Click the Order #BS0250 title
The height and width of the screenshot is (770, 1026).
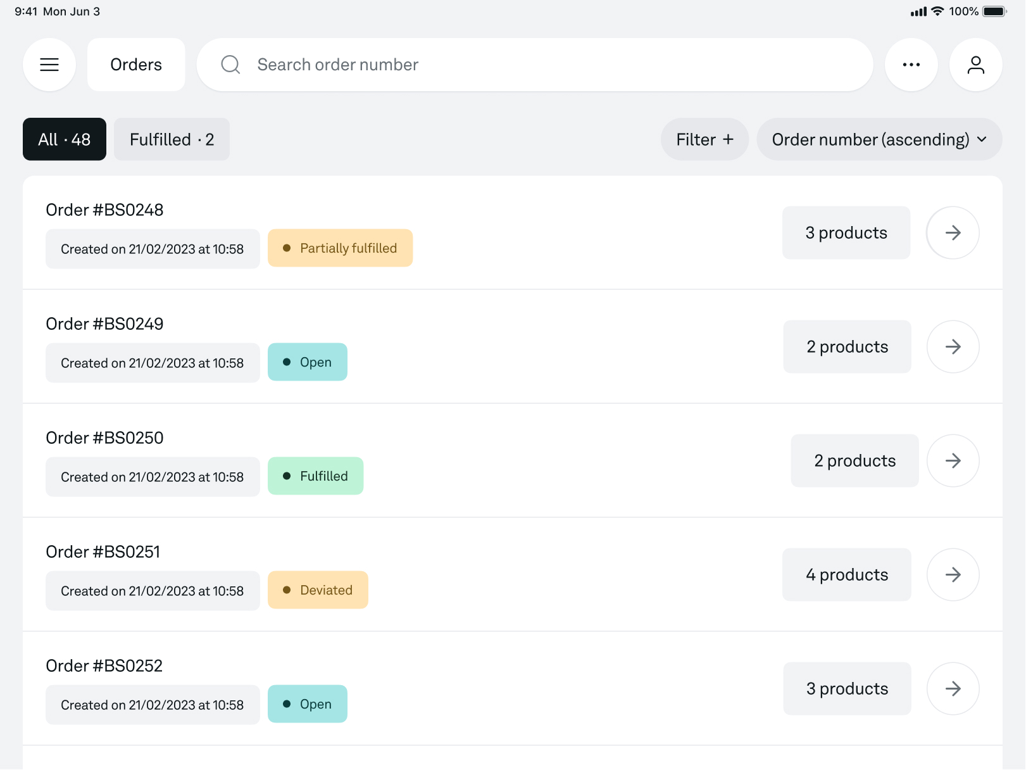coord(104,438)
